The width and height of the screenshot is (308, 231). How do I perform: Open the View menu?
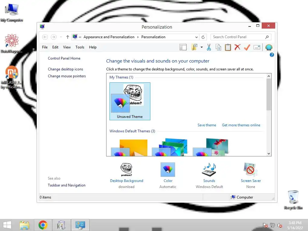(x=67, y=47)
